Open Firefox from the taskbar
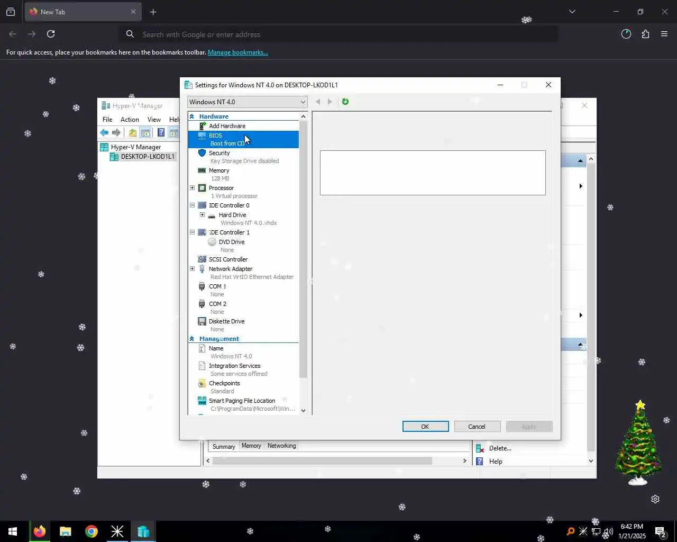 tap(40, 531)
